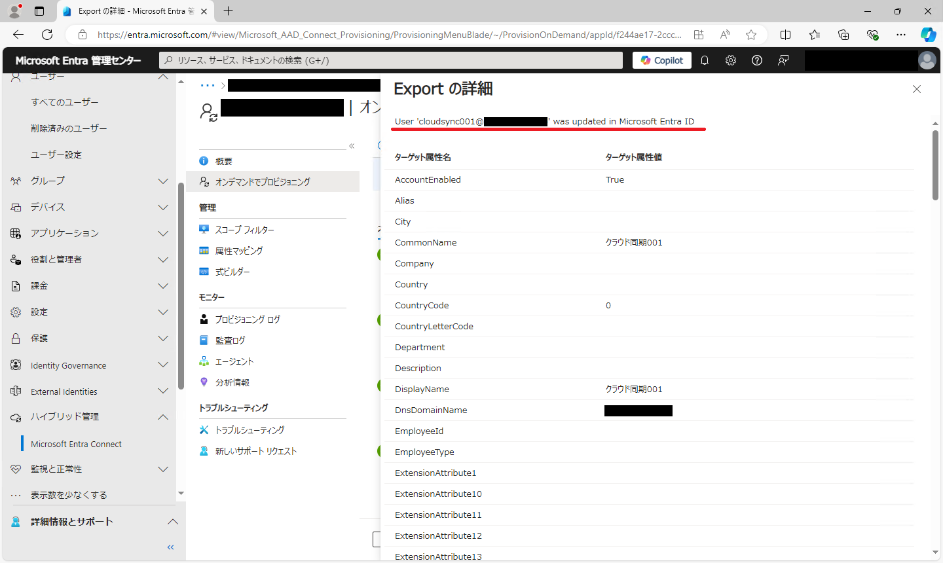Collapse the 詳細情報とサポート section
943x563 pixels.
tap(173, 522)
